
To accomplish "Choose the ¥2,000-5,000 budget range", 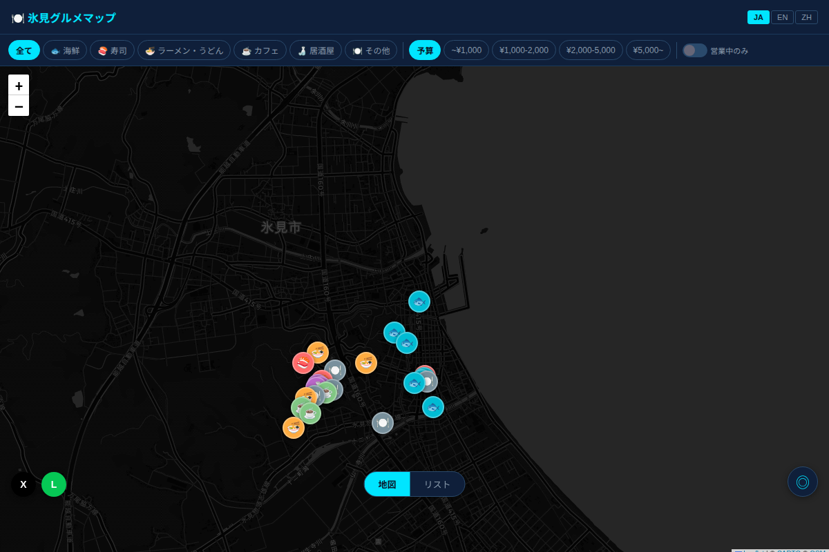I will coord(591,50).
